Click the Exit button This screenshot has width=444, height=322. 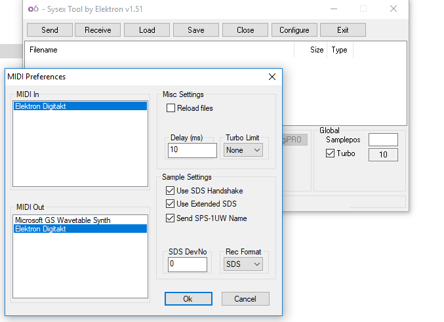[343, 30]
